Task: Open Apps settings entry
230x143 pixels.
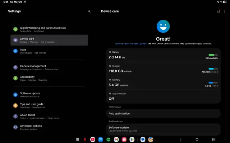Action: 49,51
